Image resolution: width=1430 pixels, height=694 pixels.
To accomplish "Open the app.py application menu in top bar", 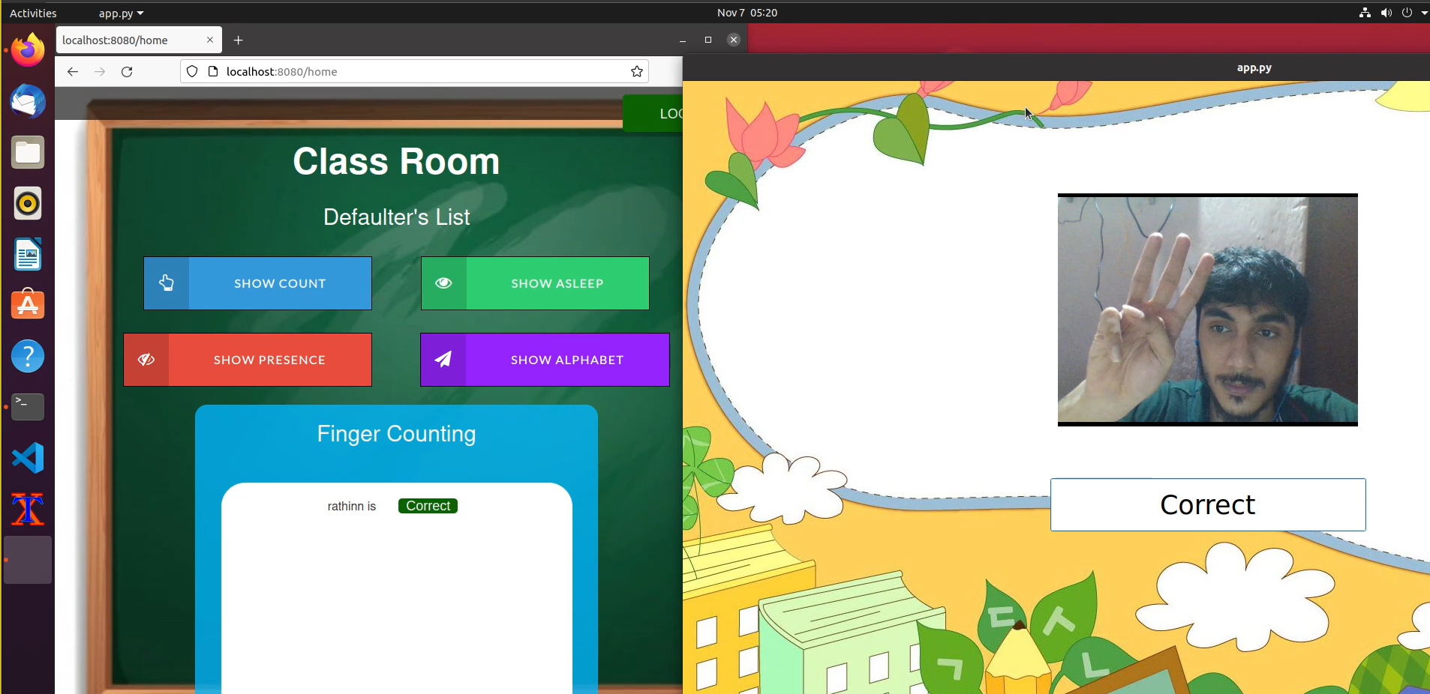I will 121,13.
